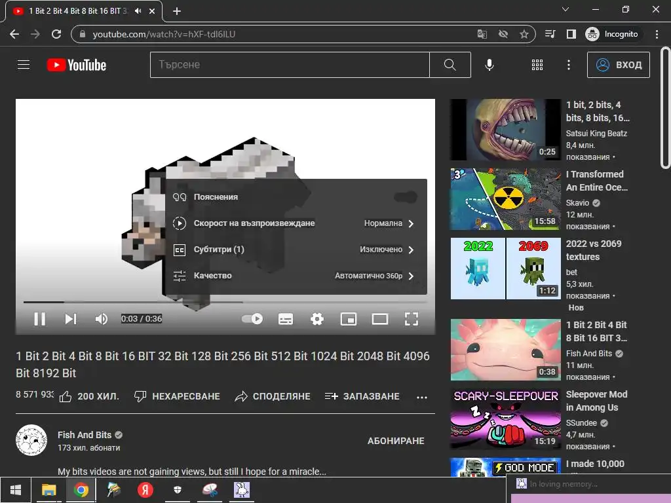This screenshot has height=503, width=671.
Task: Open more actions ellipsis below video
Action: point(422,397)
